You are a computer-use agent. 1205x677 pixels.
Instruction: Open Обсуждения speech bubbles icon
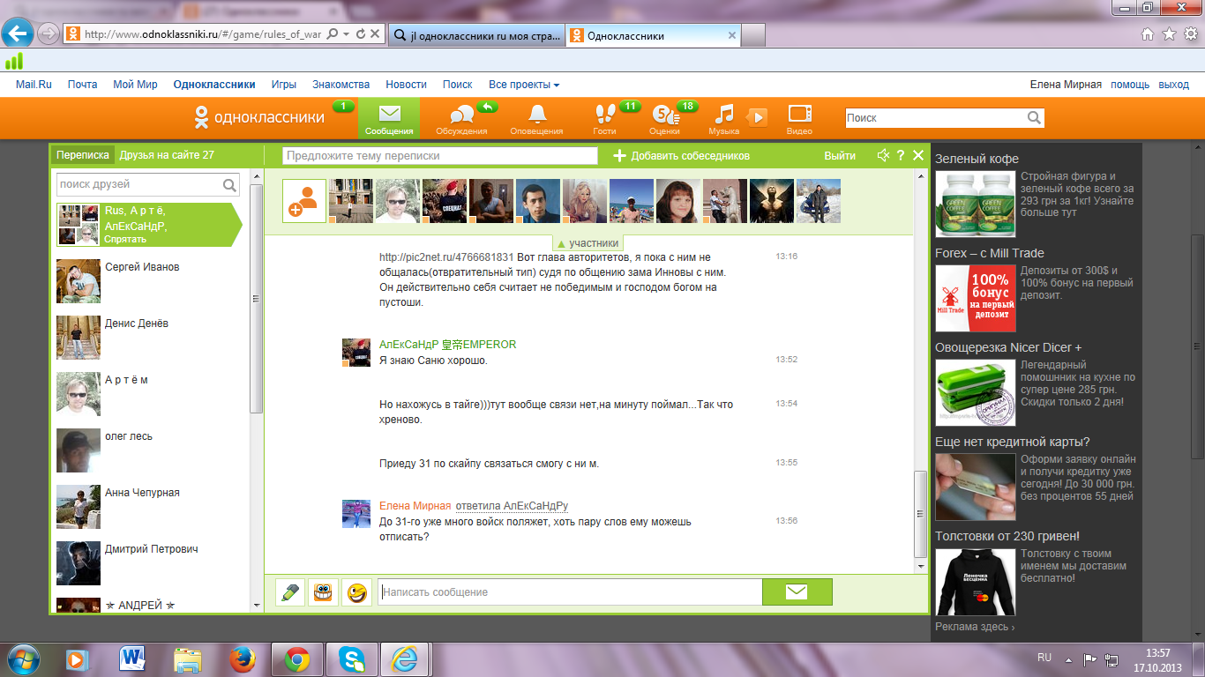(461, 115)
